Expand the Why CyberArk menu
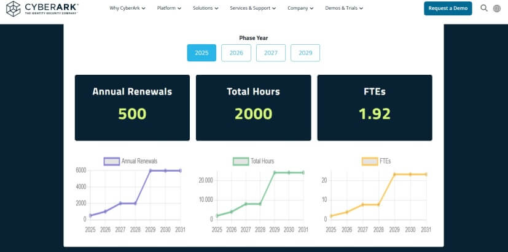 coord(127,9)
